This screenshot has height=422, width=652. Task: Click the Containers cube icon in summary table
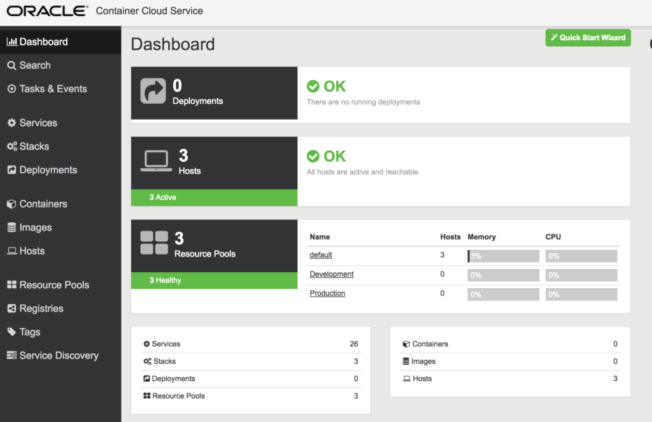[406, 344]
